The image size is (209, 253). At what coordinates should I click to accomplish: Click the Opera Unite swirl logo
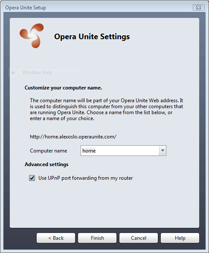(x=32, y=36)
